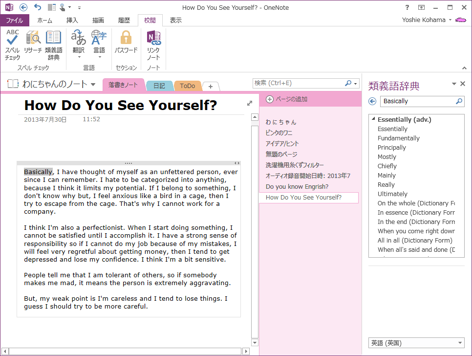Click the vertical scrollbar down arrow
472x356 pixels.
[x=255, y=342]
